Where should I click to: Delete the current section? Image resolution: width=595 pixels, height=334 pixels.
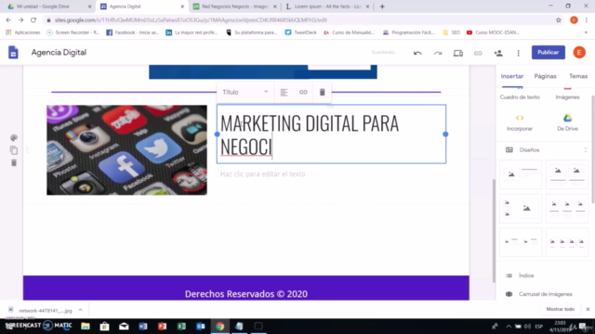click(14, 163)
